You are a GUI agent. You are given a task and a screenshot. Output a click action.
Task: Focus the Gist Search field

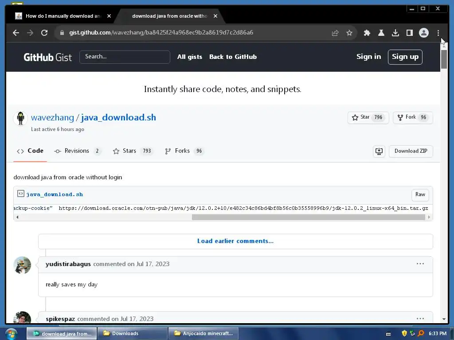(125, 57)
